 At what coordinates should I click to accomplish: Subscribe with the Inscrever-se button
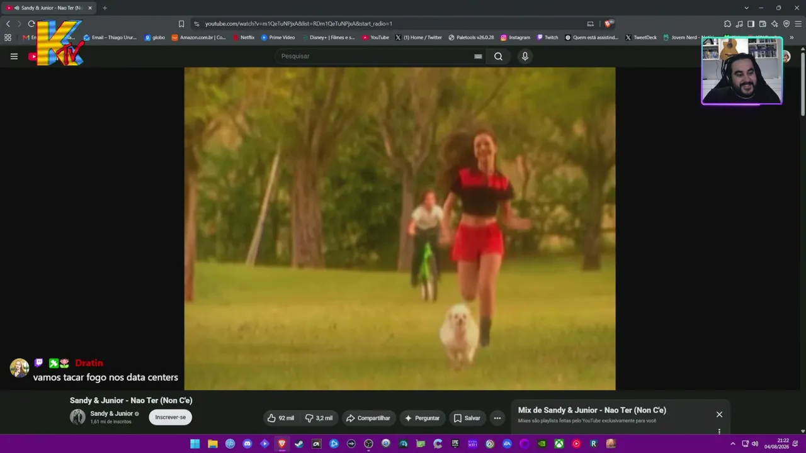(x=171, y=417)
